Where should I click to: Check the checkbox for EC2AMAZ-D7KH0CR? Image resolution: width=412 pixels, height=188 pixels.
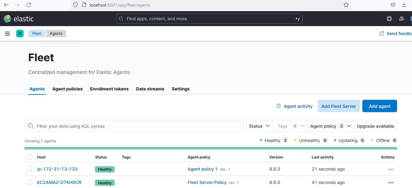tap(29, 182)
